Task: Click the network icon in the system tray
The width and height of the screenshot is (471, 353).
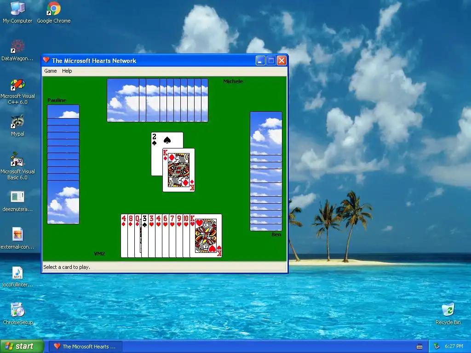Action: coord(437,347)
